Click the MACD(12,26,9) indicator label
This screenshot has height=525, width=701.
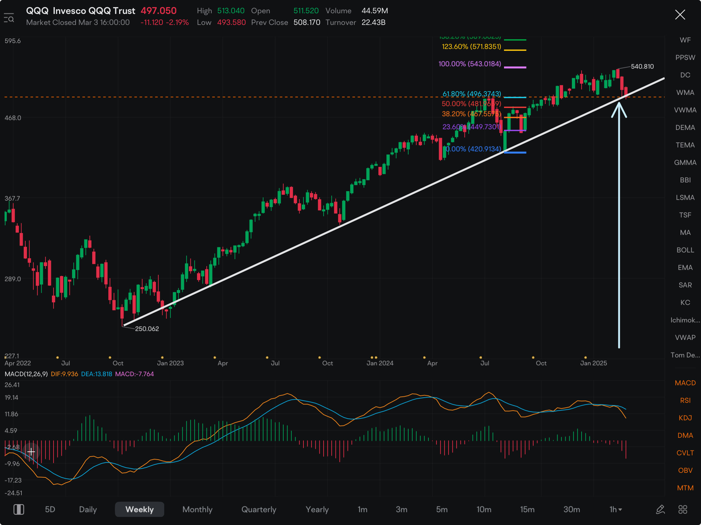[26, 374]
